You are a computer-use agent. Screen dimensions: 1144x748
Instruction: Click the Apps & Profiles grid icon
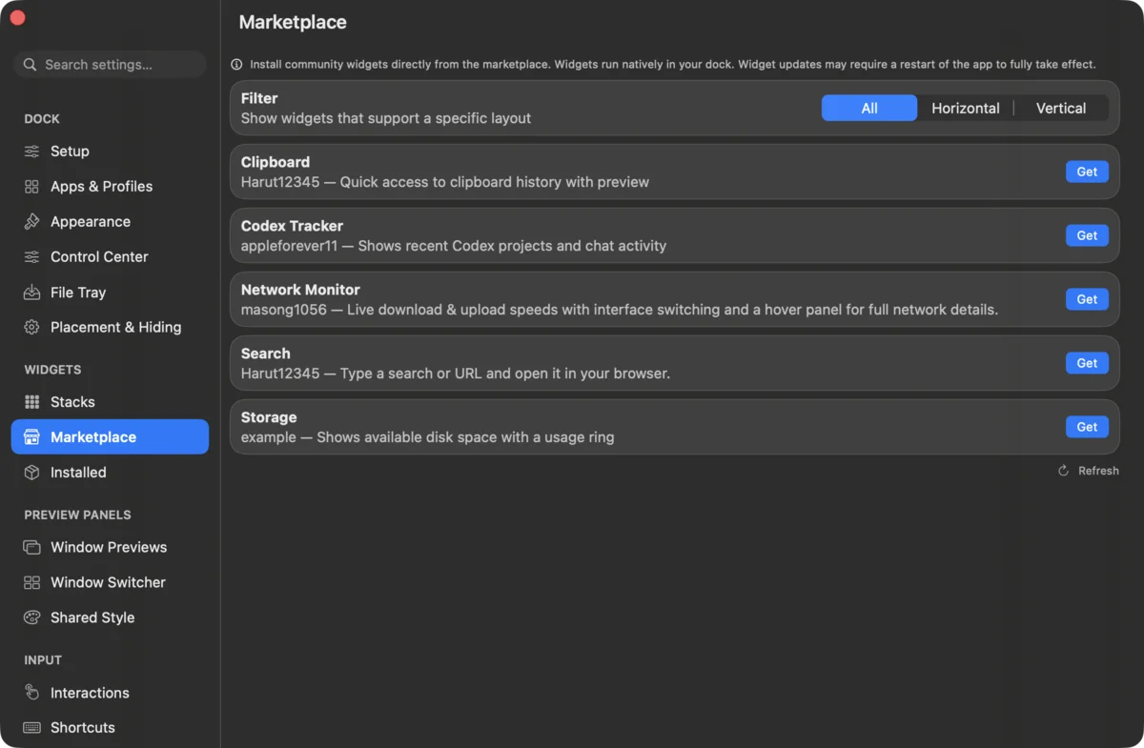tap(31, 187)
